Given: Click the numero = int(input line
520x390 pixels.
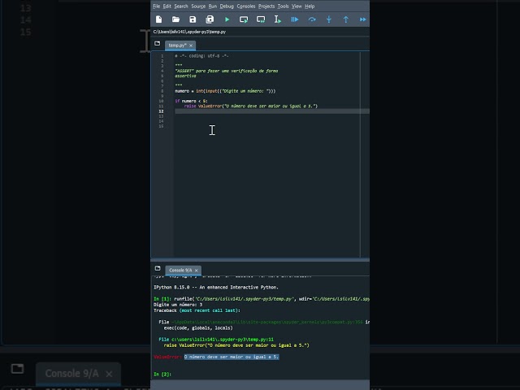Looking at the screenshot, I should click(x=225, y=91).
